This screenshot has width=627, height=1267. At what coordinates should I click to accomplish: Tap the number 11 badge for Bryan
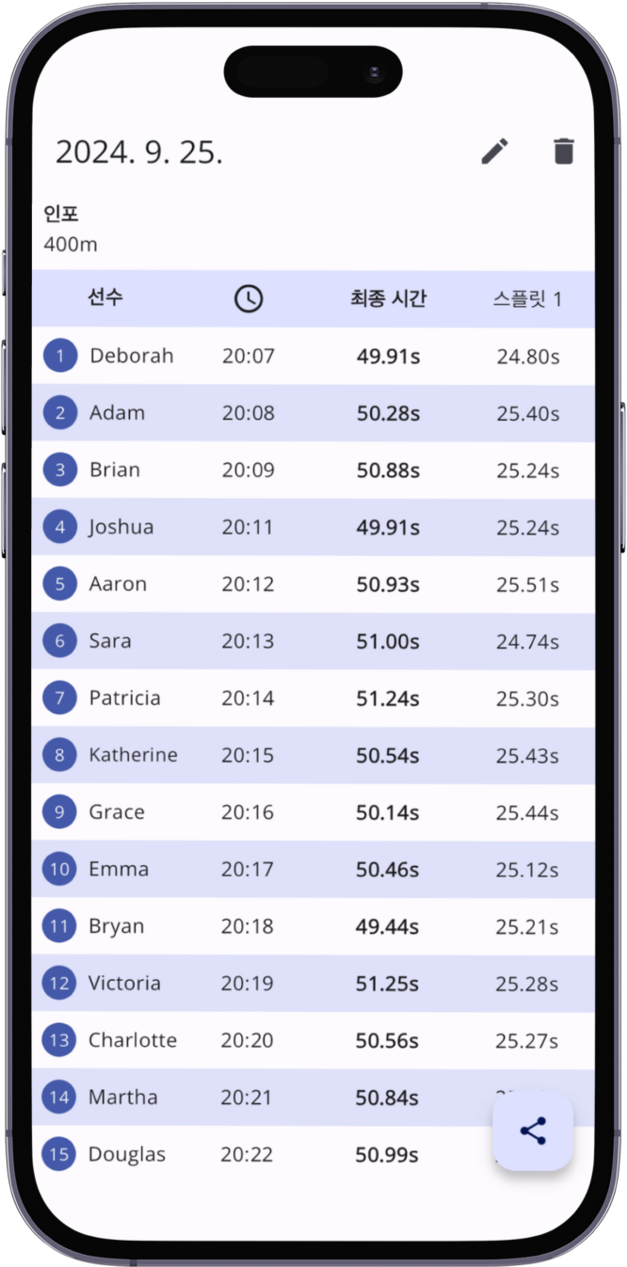point(59,926)
